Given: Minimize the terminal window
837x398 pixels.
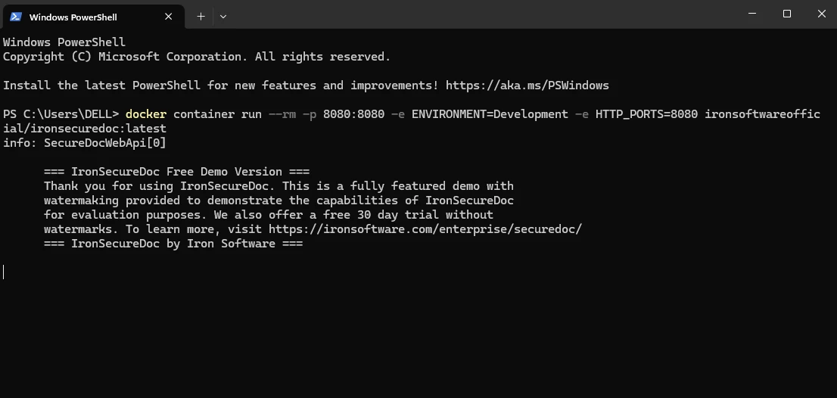Looking at the screenshot, I should (751, 14).
